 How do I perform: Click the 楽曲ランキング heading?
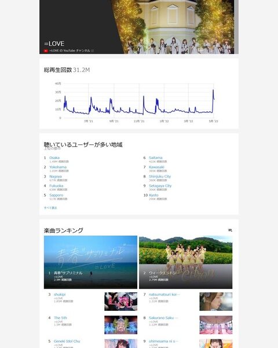click(63, 230)
